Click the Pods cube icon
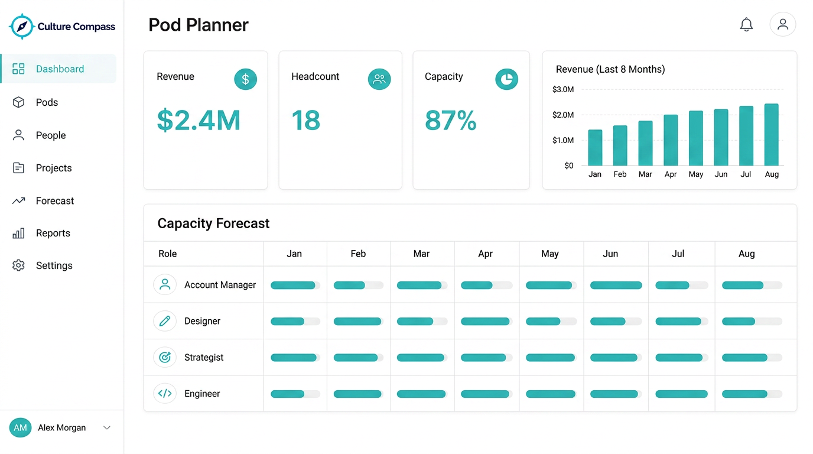Screen dimensions: 813x454 pos(18,102)
